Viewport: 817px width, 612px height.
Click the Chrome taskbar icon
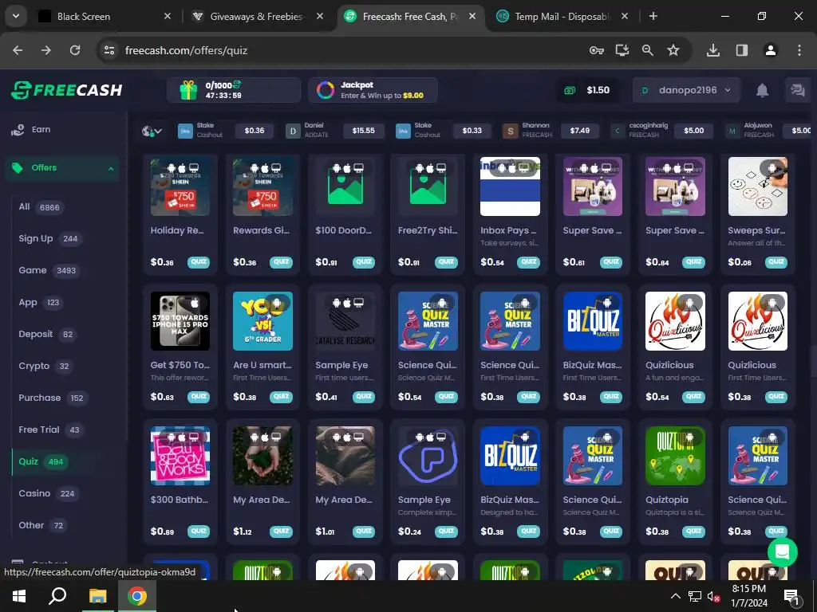[x=136, y=596]
